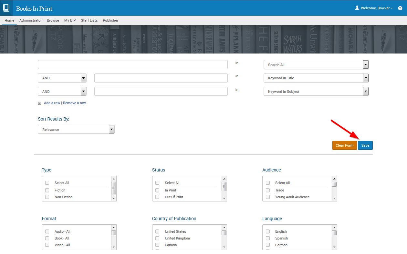
Task: Click the user profile icon beside Welcome
Action: pos(357,8)
